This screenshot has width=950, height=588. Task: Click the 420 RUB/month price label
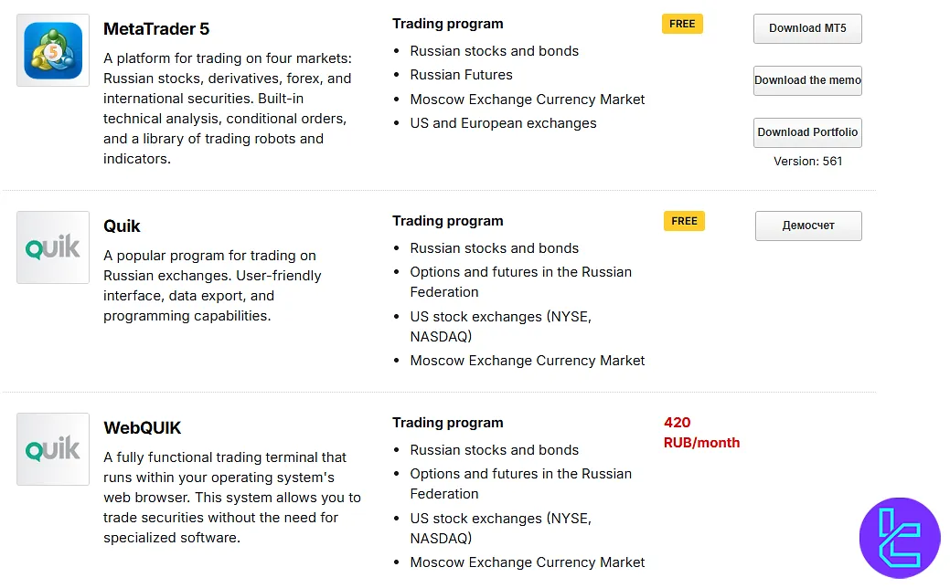point(701,433)
